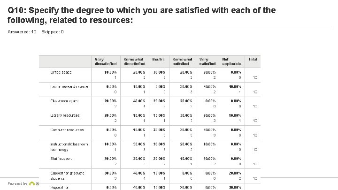The width and height of the screenshot is (338, 190).
Task: Click the 'Staff support' row label
Action: [61, 158]
